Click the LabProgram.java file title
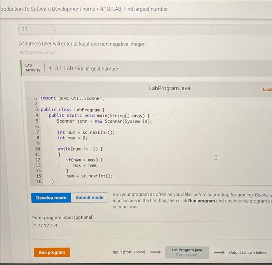This screenshot has width=272, height=265. tap(169, 88)
